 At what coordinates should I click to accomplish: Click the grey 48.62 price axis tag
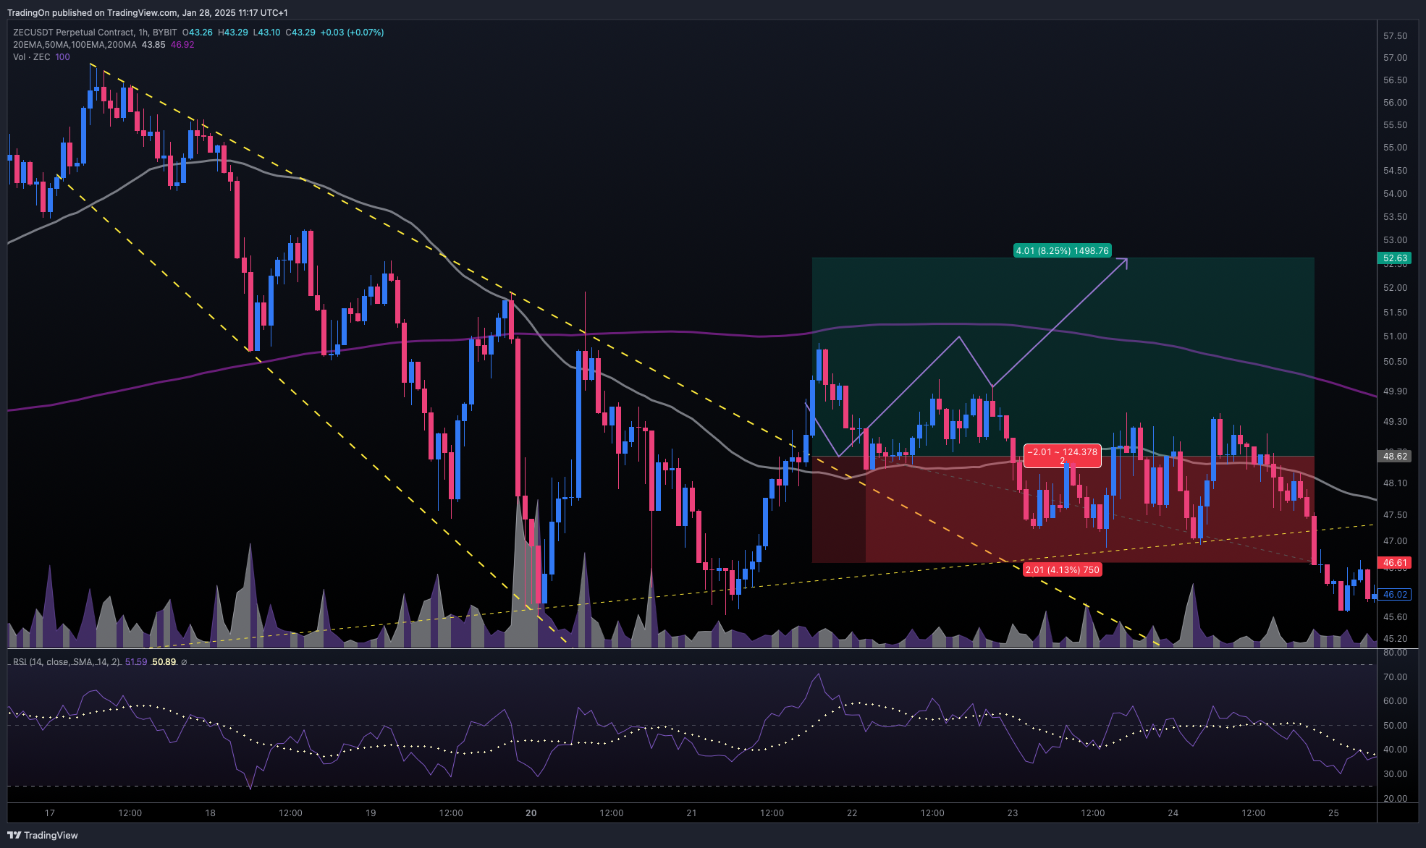1395,456
